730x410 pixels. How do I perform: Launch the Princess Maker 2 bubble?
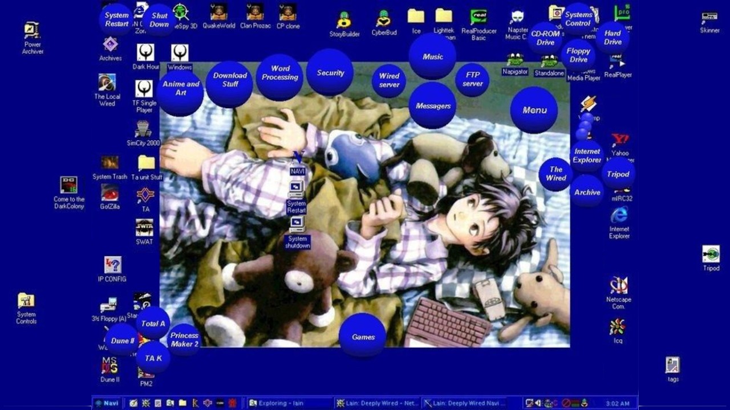coord(184,340)
